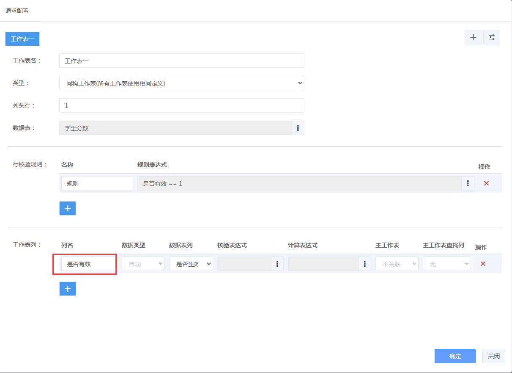Switch to the 工作表一 tab
Screen dimensions: 512x373
tap(22, 39)
